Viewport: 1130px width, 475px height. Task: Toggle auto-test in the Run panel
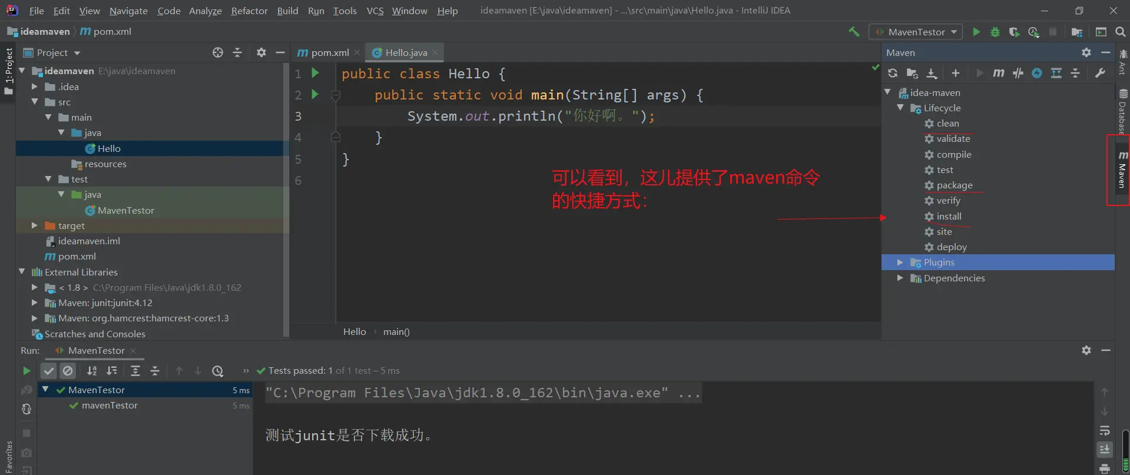click(26, 409)
